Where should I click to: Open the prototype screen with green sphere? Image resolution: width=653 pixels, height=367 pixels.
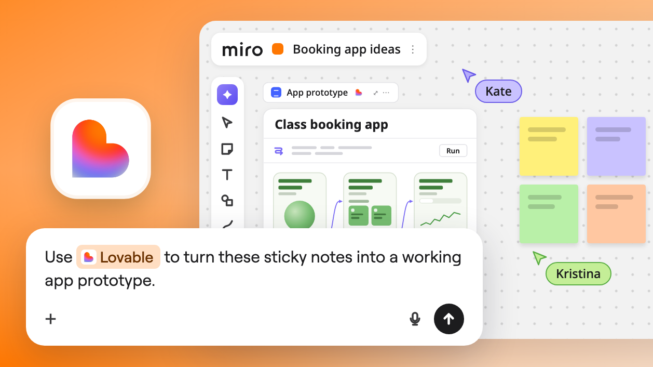click(x=300, y=201)
